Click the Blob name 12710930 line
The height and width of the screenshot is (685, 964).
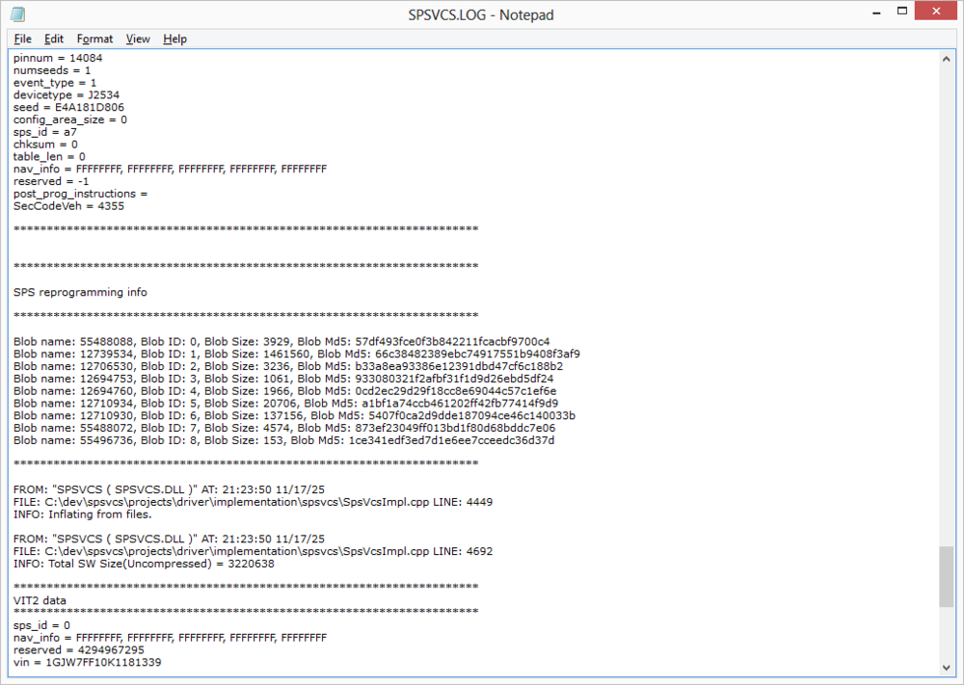(294, 415)
